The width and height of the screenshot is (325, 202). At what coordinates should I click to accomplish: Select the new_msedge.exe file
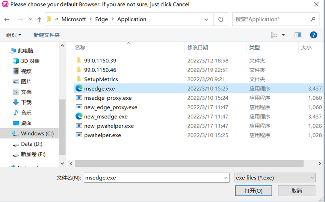tap(106, 117)
